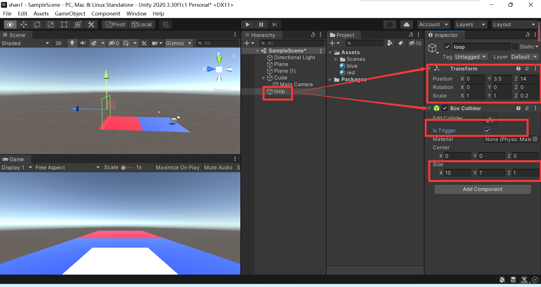Image resolution: width=541 pixels, height=287 pixels.
Task: Toggle scene view lighting icon
Action: (x=72, y=43)
